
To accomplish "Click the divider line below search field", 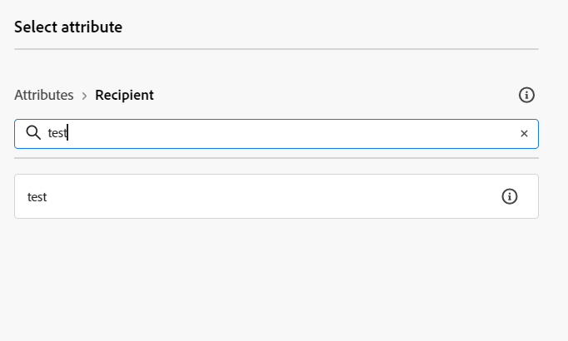I will tap(275, 158).
